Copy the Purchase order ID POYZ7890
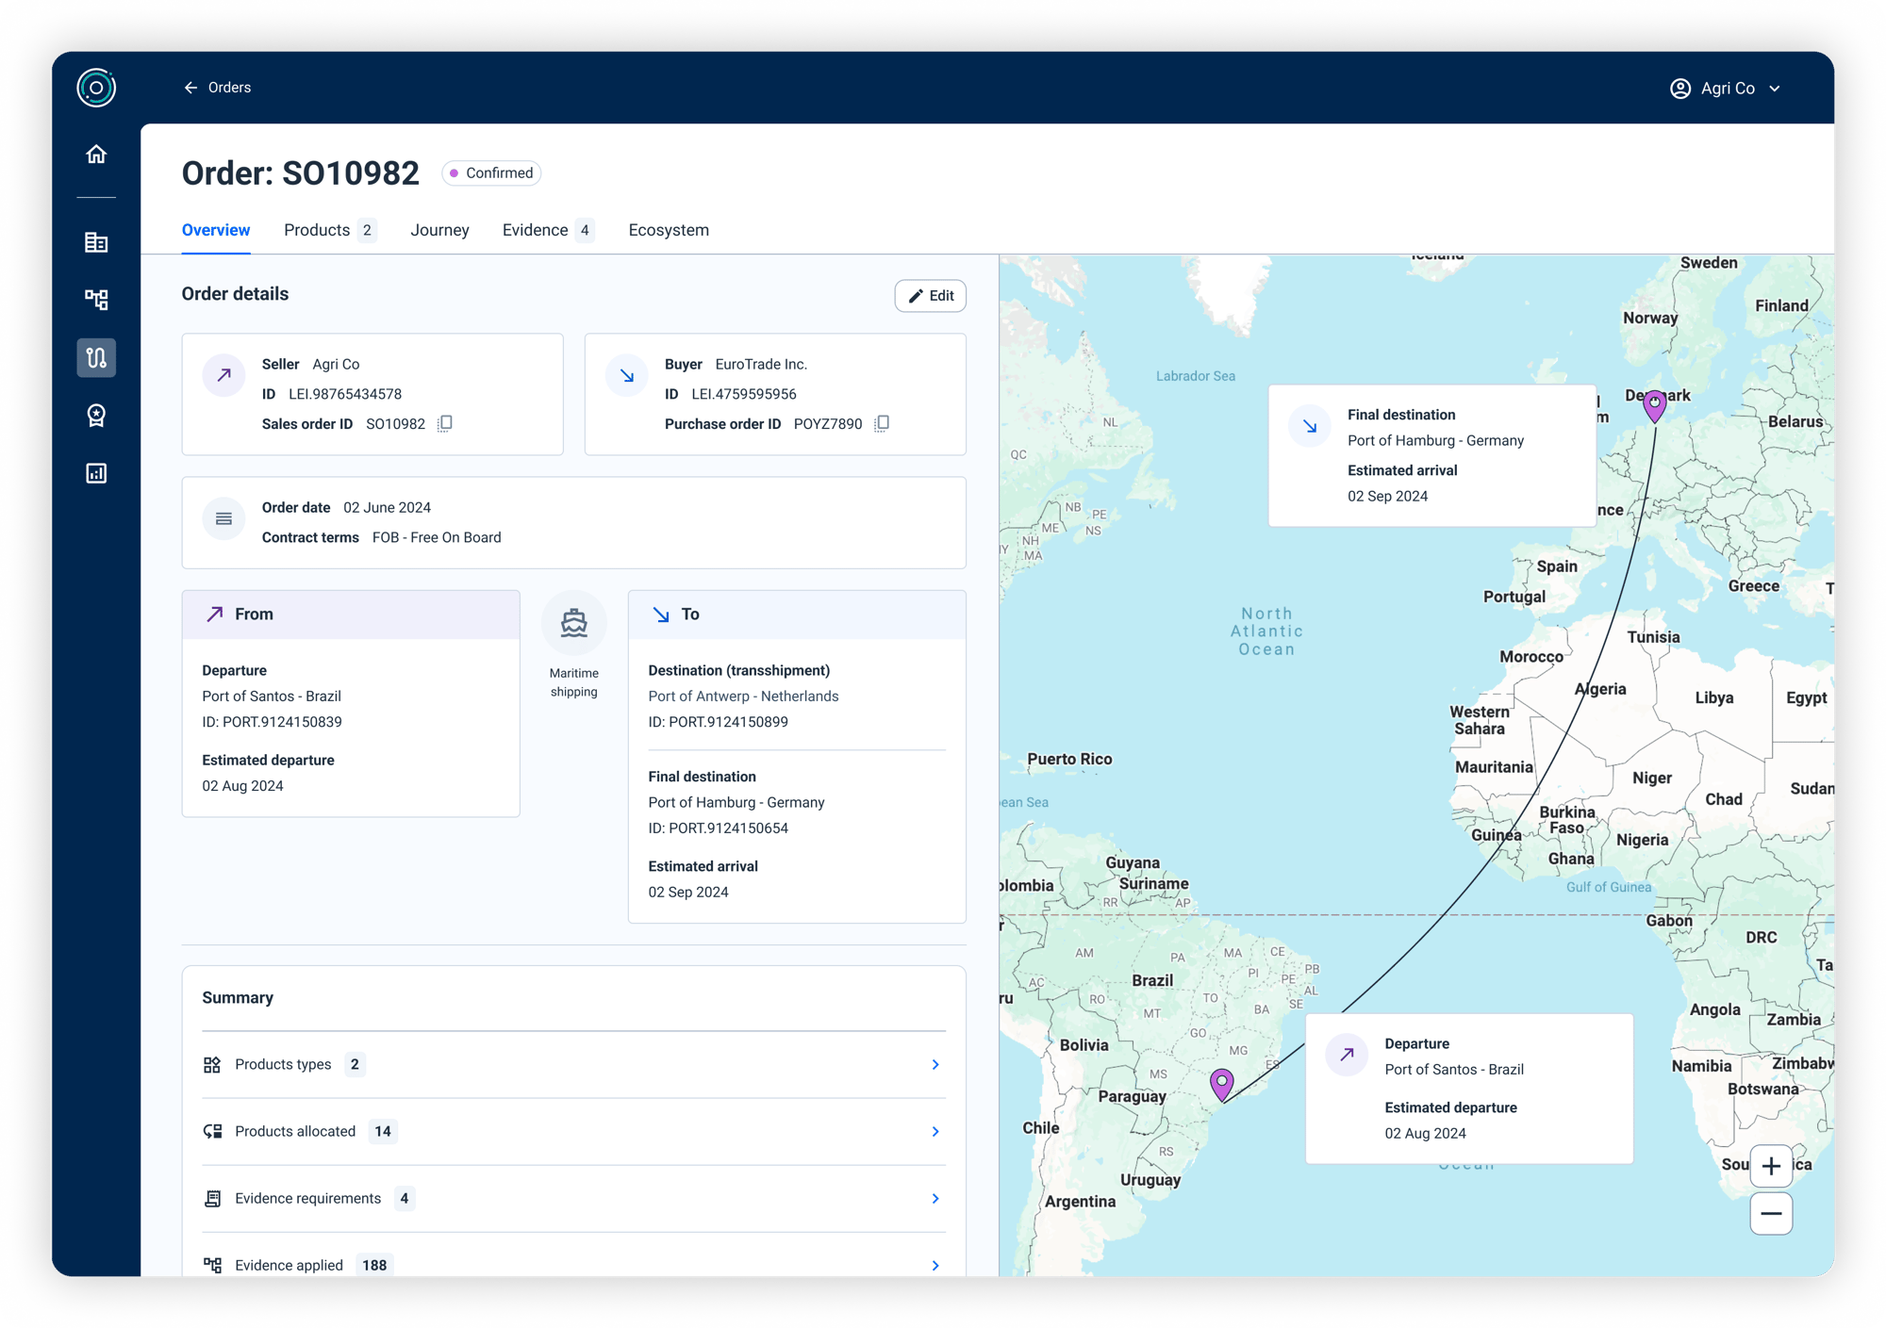Viewport: 1886px width, 1328px height. click(x=882, y=424)
